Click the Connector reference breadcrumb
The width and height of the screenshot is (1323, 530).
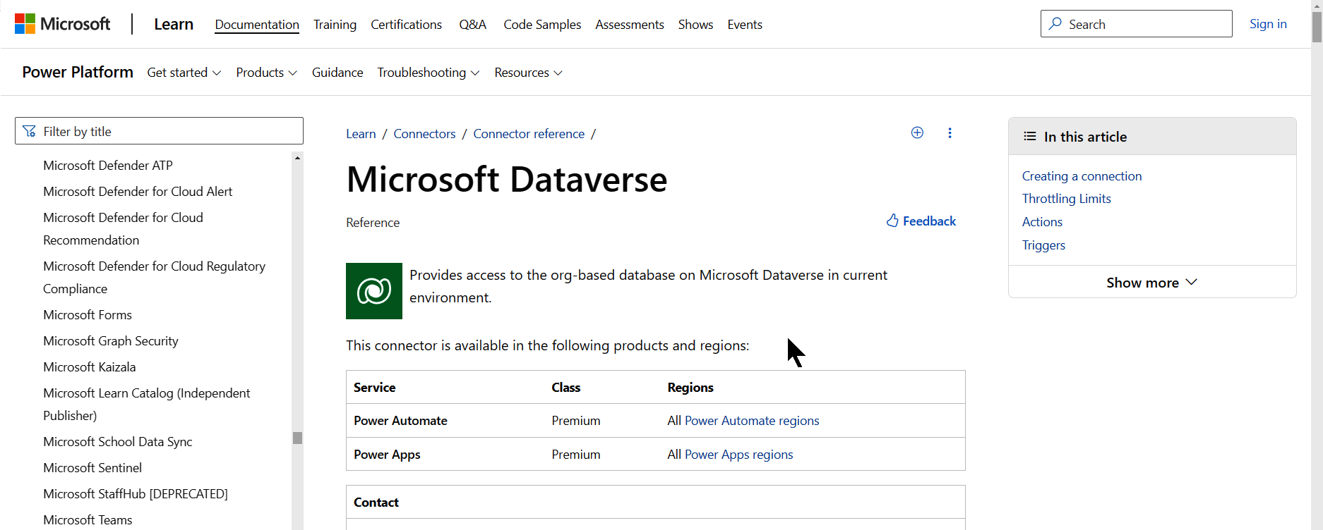point(529,134)
